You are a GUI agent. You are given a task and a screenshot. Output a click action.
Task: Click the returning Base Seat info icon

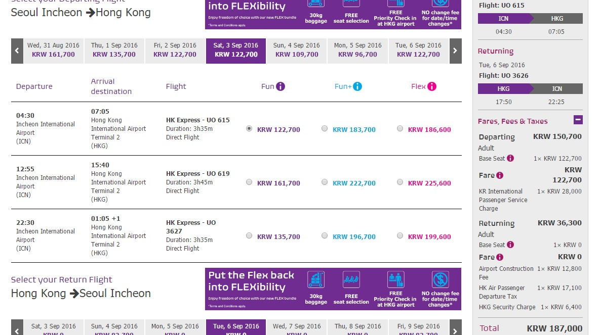pyautogui.click(x=510, y=245)
